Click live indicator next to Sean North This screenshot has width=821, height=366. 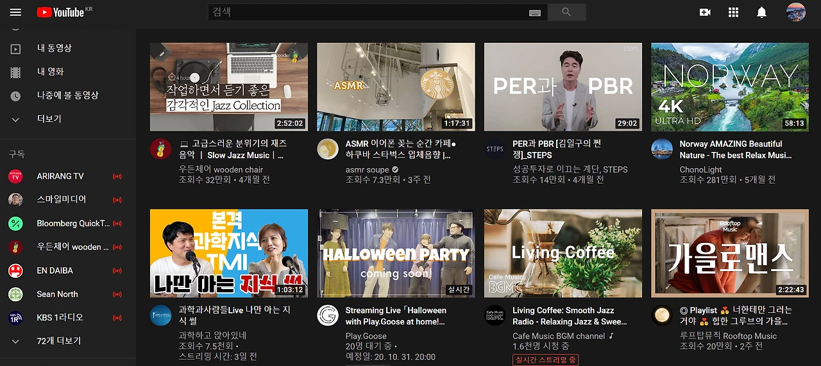(x=117, y=294)
